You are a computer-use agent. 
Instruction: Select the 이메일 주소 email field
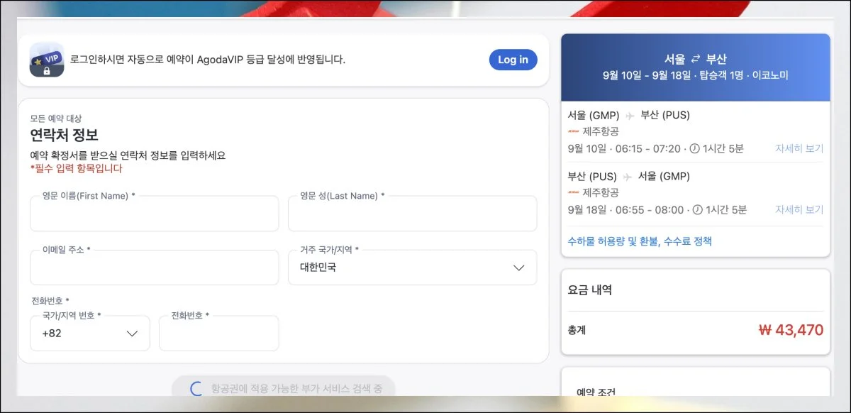154,268
